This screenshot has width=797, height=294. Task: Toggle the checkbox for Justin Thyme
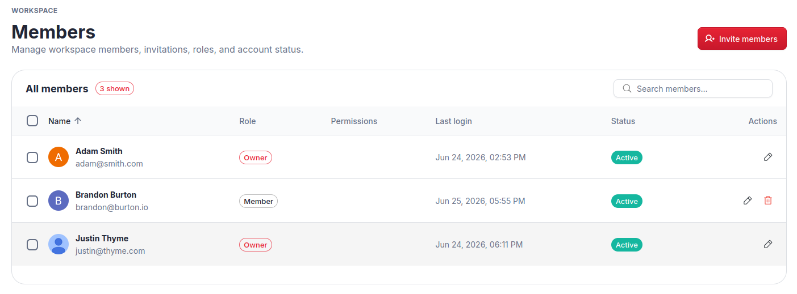32,245
